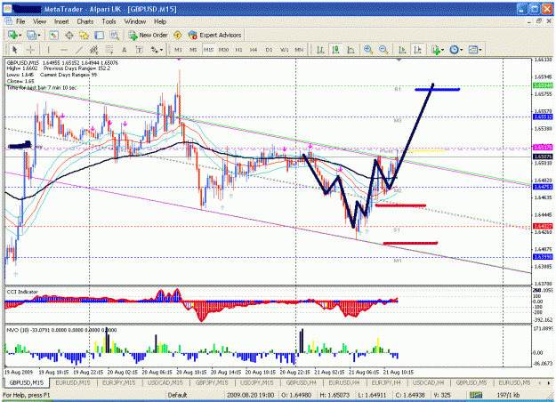The width and height of the screenshot is (556, 402).
Task: Switch to the EURUSD,M15 chart tab
Action: tap(73, 382)
